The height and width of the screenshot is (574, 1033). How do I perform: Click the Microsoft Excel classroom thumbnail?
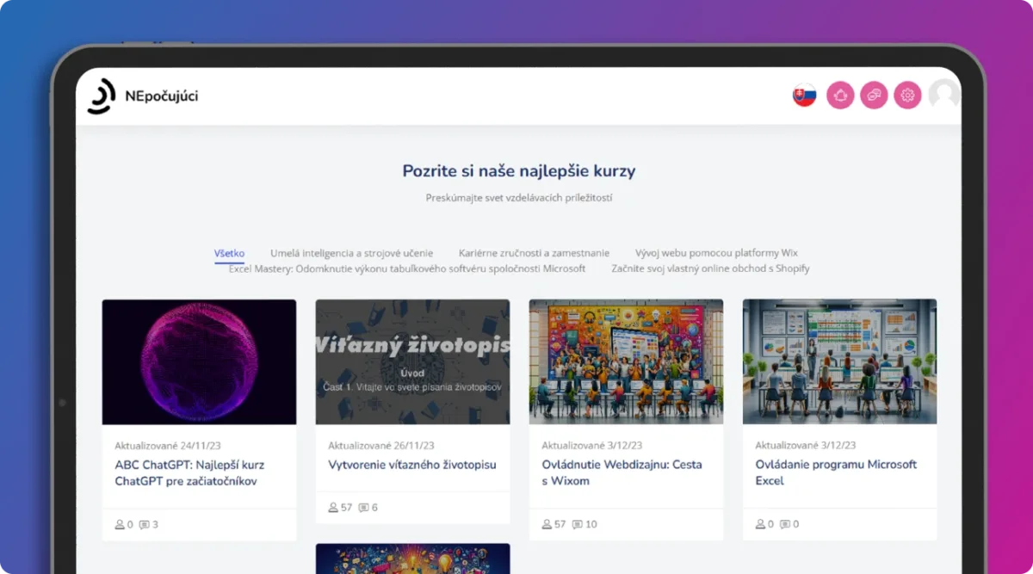[839, 361]
